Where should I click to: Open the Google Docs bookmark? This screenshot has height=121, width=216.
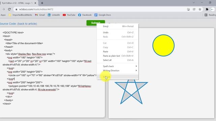[x=103, y=15]
